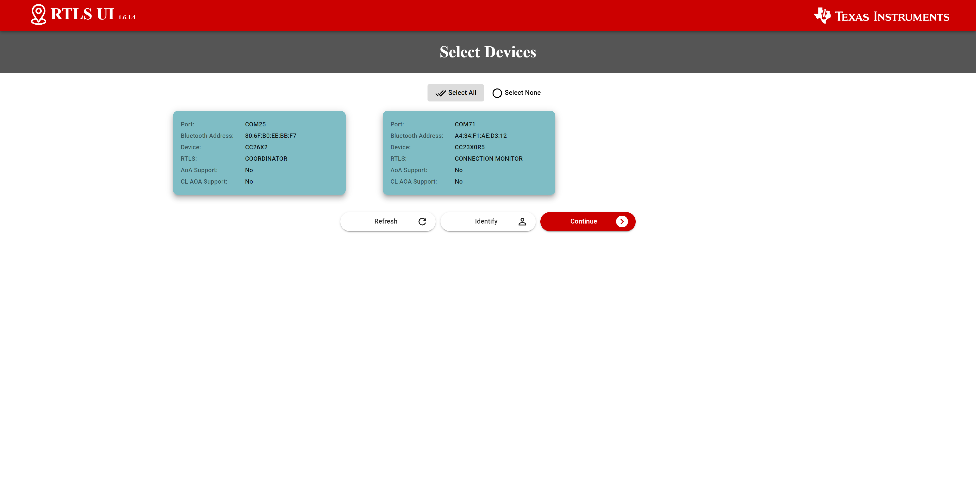Image resolution: width=976 pixels, height=488 pixels.
Task: Click the Texas Instruments wordmark
Action: pos(892,17)
